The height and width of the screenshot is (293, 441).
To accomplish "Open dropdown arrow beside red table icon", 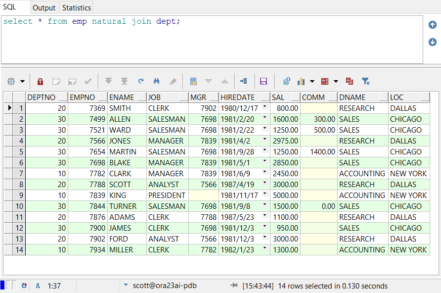I will 336,81.
